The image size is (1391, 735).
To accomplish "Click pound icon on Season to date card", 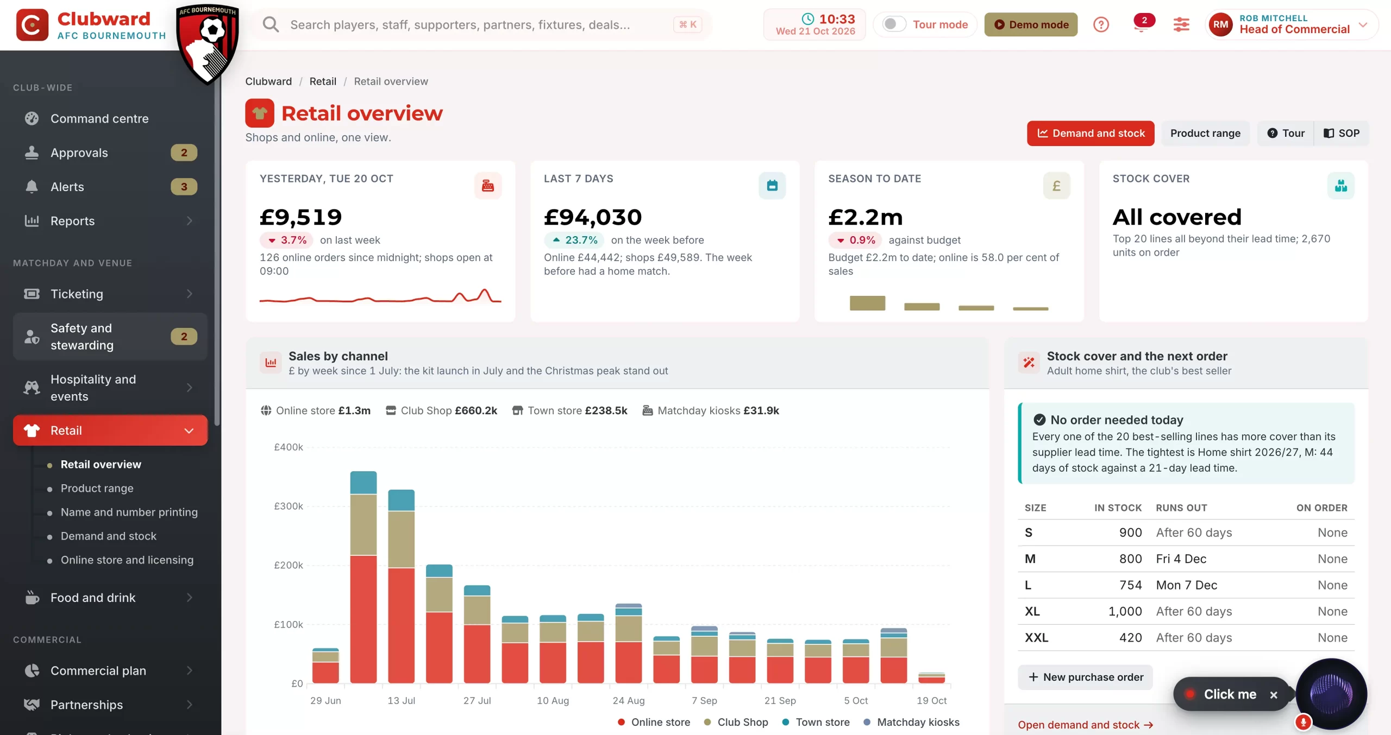I will pyautogui.click(x=1056, y=186).
